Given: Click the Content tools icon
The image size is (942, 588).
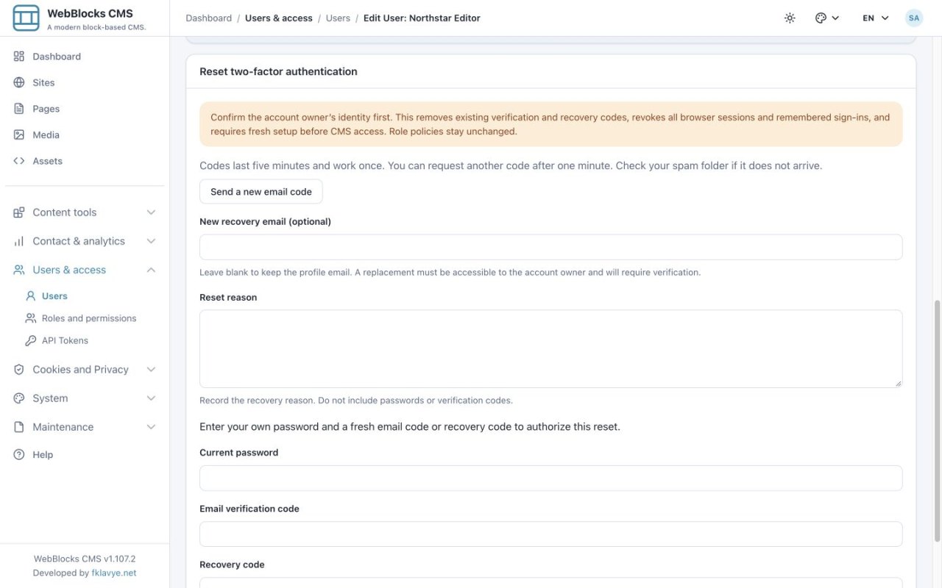Looking at the screenshot, I should [19, 212].
